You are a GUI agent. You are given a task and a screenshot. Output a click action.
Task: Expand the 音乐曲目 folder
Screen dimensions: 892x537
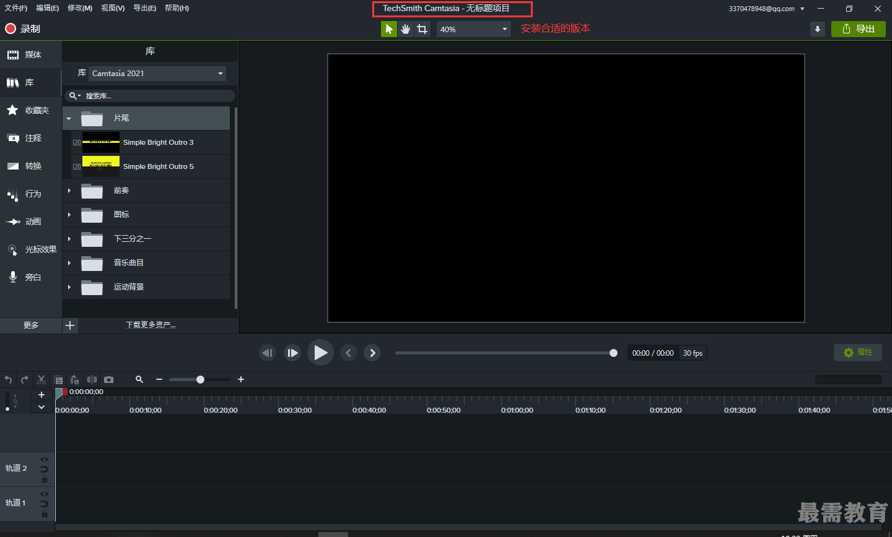click(x=69, y=263)
